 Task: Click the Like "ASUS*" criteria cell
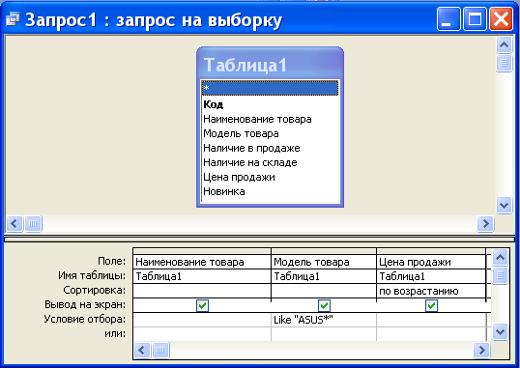coord(324,320)
